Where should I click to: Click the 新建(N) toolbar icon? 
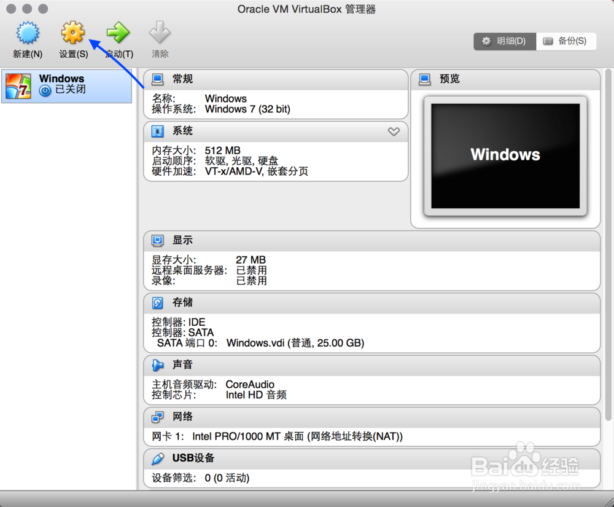[x=27, y=32]
